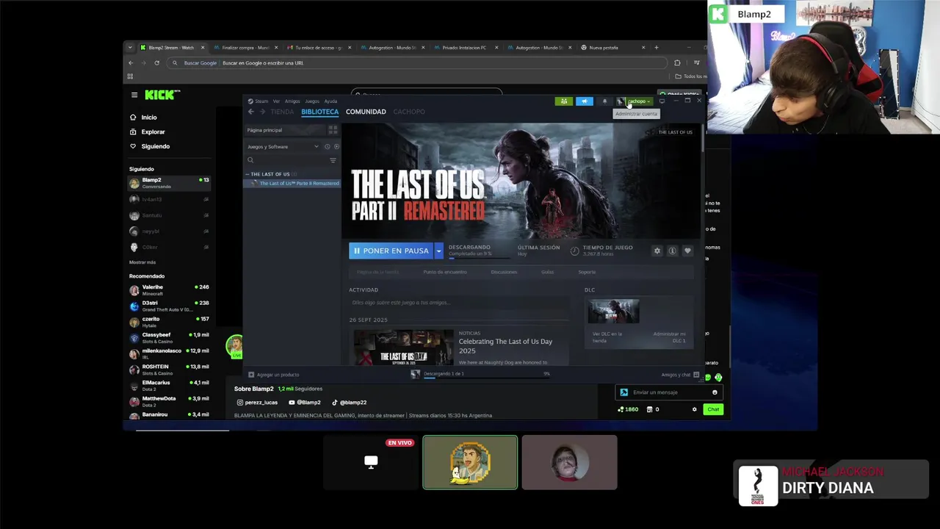This screenshot has width=940, height=529.
Task: Open Soporte game link
Action: click(x=587, y=272)
